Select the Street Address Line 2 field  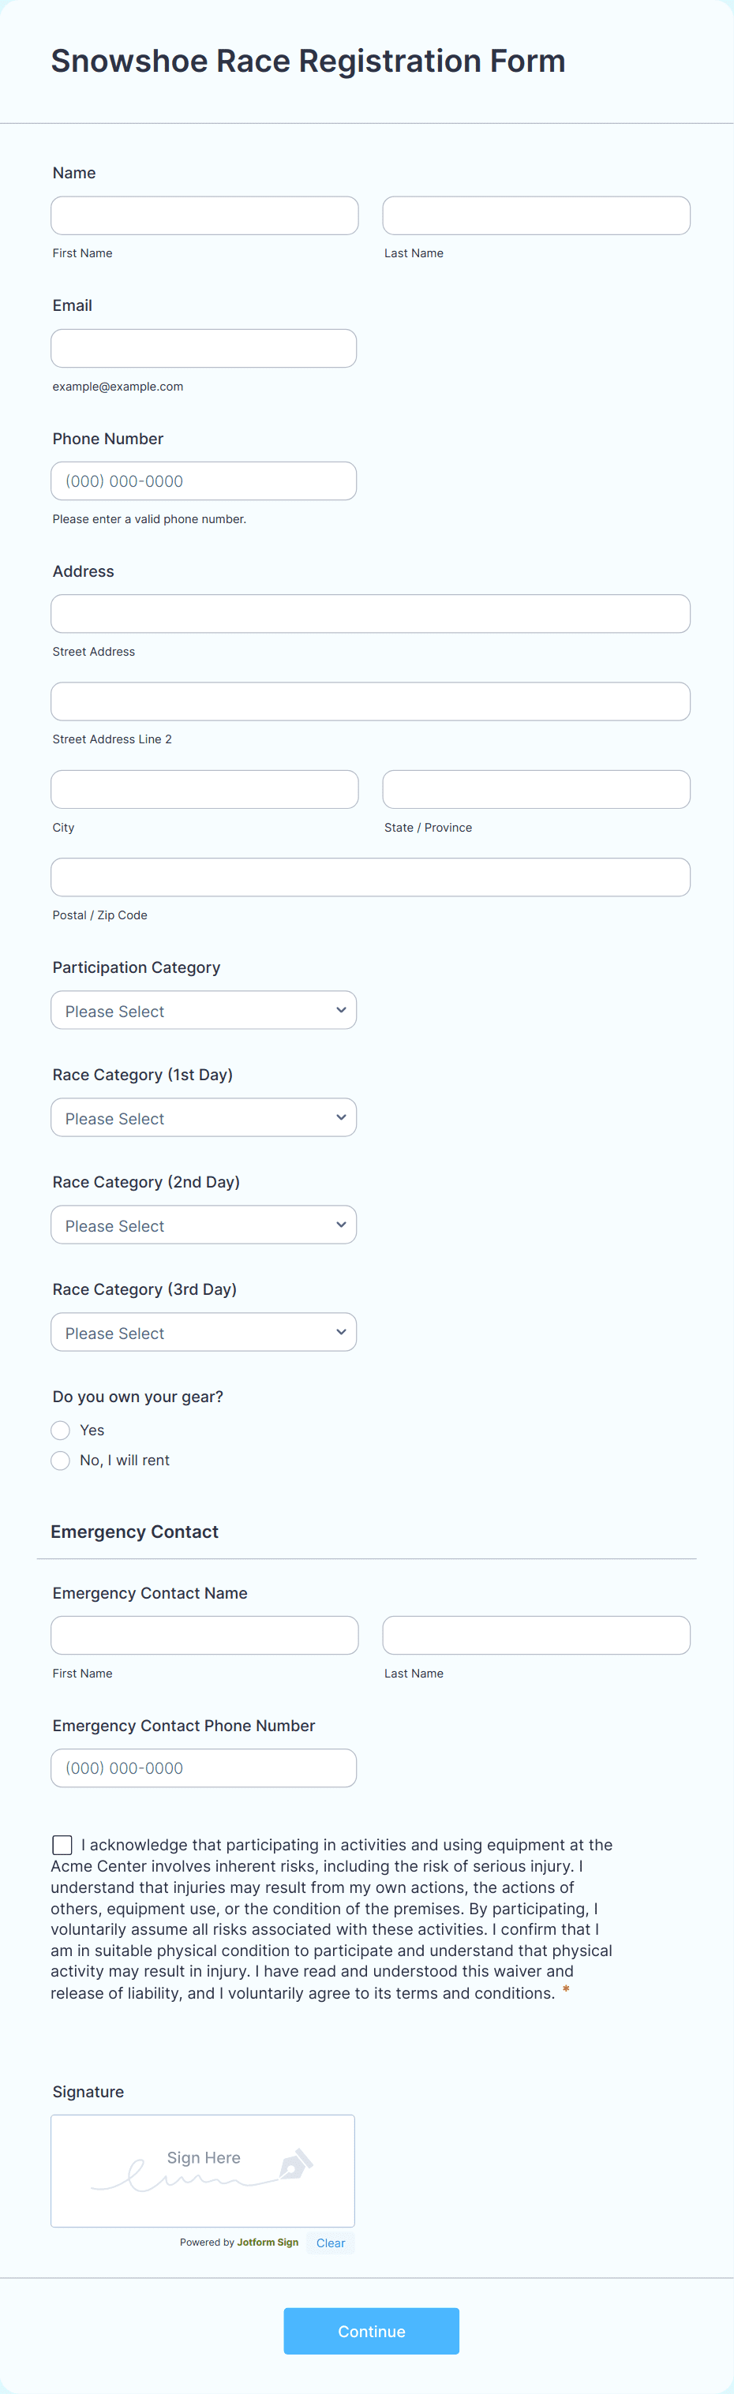pyautogui.click(x=370, y=701)
